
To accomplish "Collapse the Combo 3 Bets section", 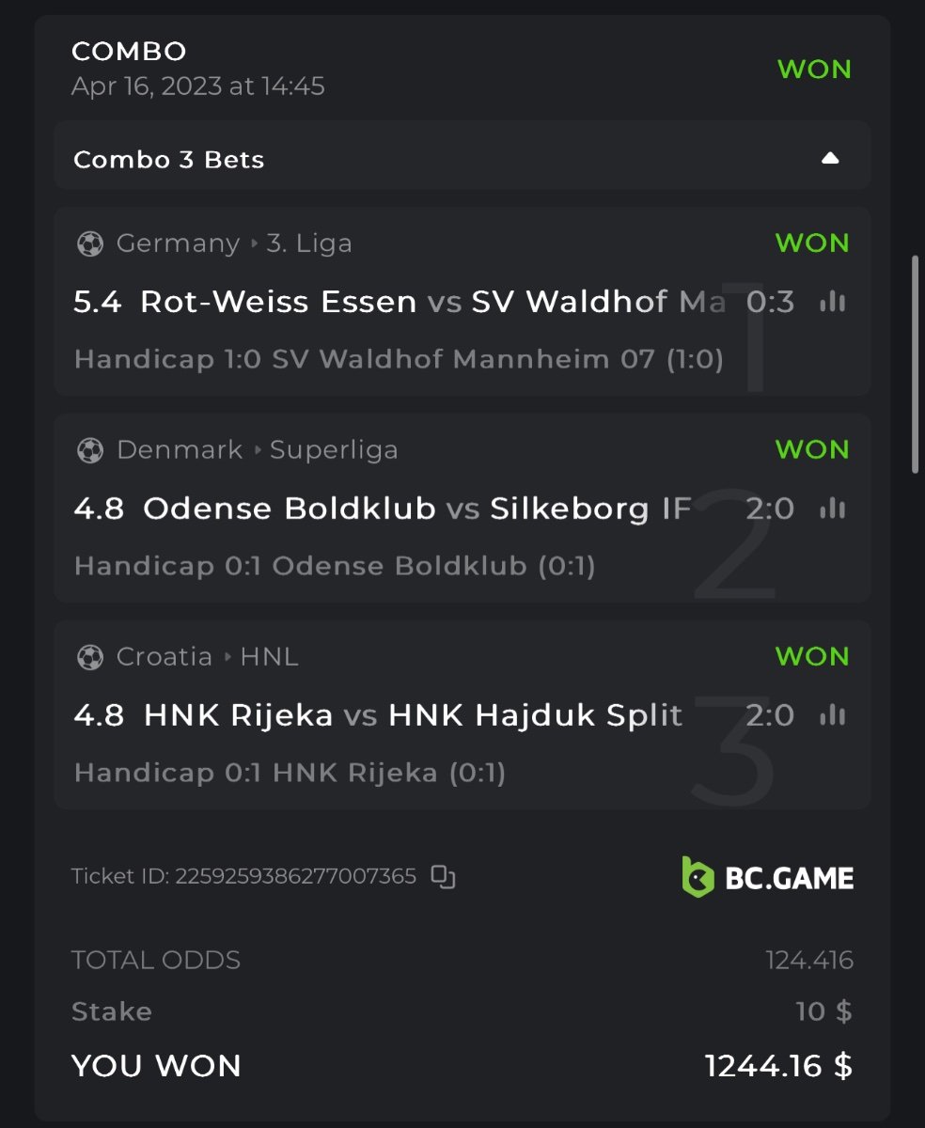I will tap(829, 159).
